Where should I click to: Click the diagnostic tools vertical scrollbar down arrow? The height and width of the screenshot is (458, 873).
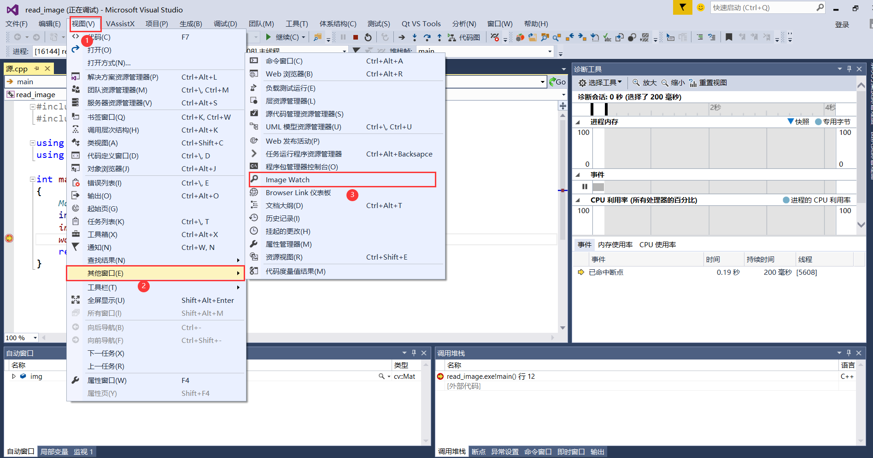(x=861, y=225)
